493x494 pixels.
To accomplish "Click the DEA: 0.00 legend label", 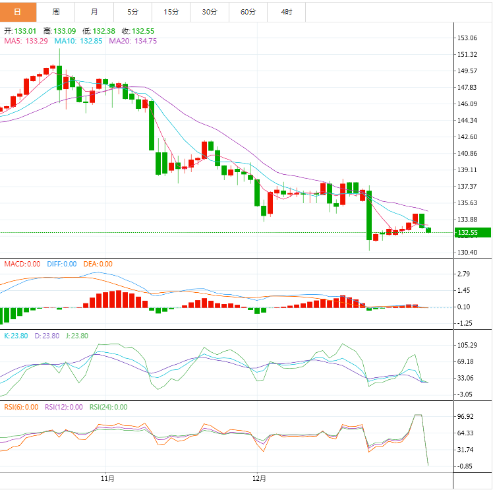I will (98, 264).
